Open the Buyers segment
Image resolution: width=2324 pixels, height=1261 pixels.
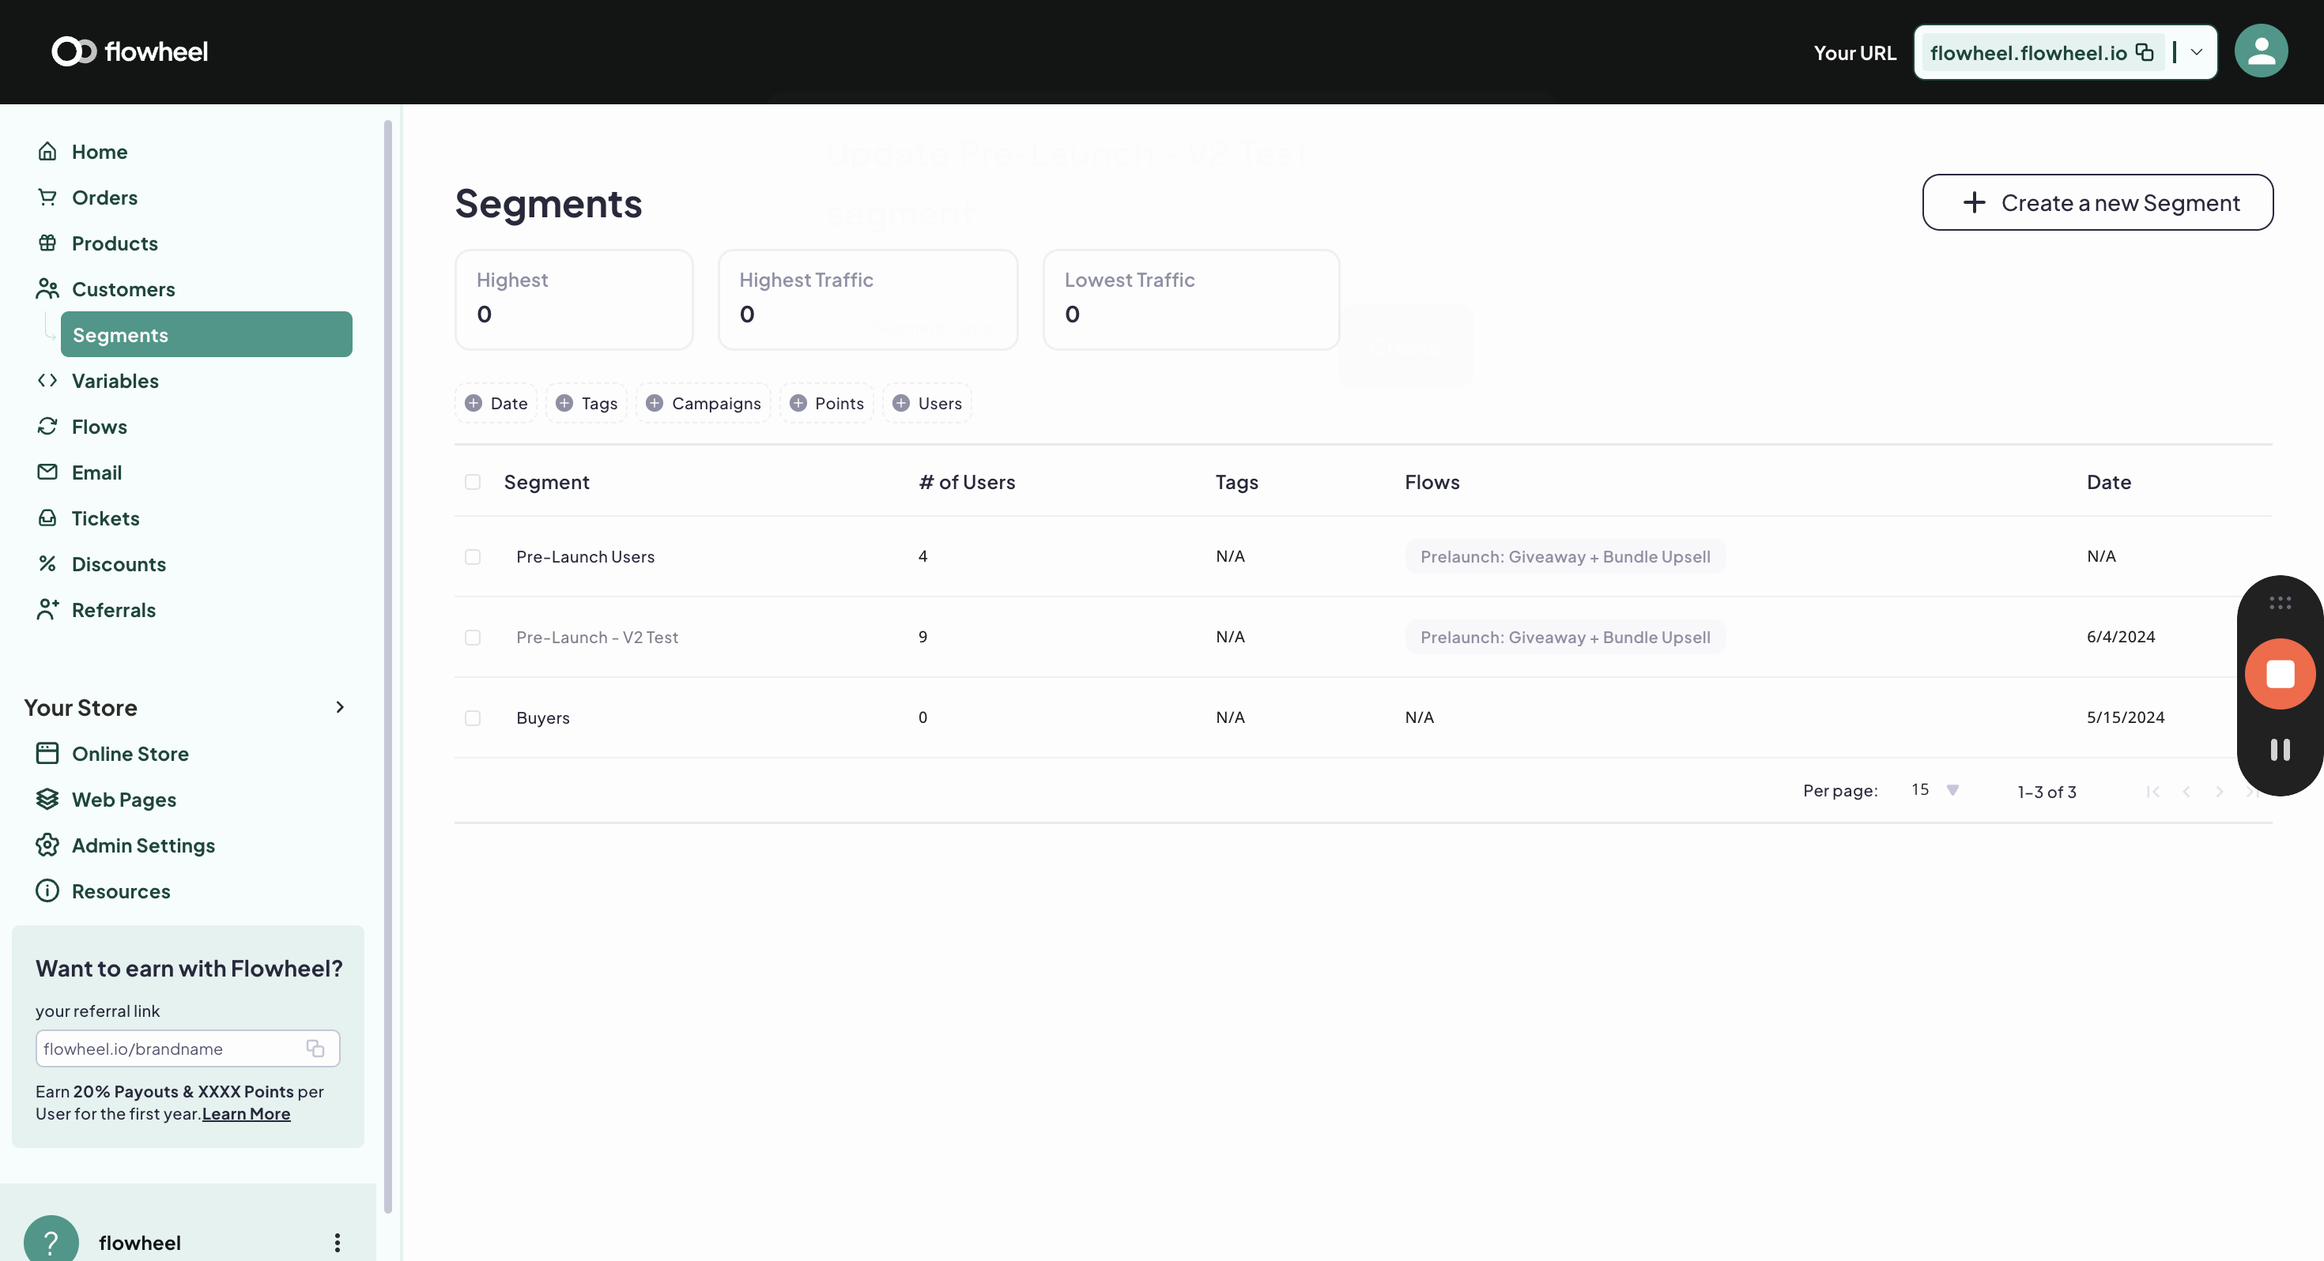click(x=543, y=719)
